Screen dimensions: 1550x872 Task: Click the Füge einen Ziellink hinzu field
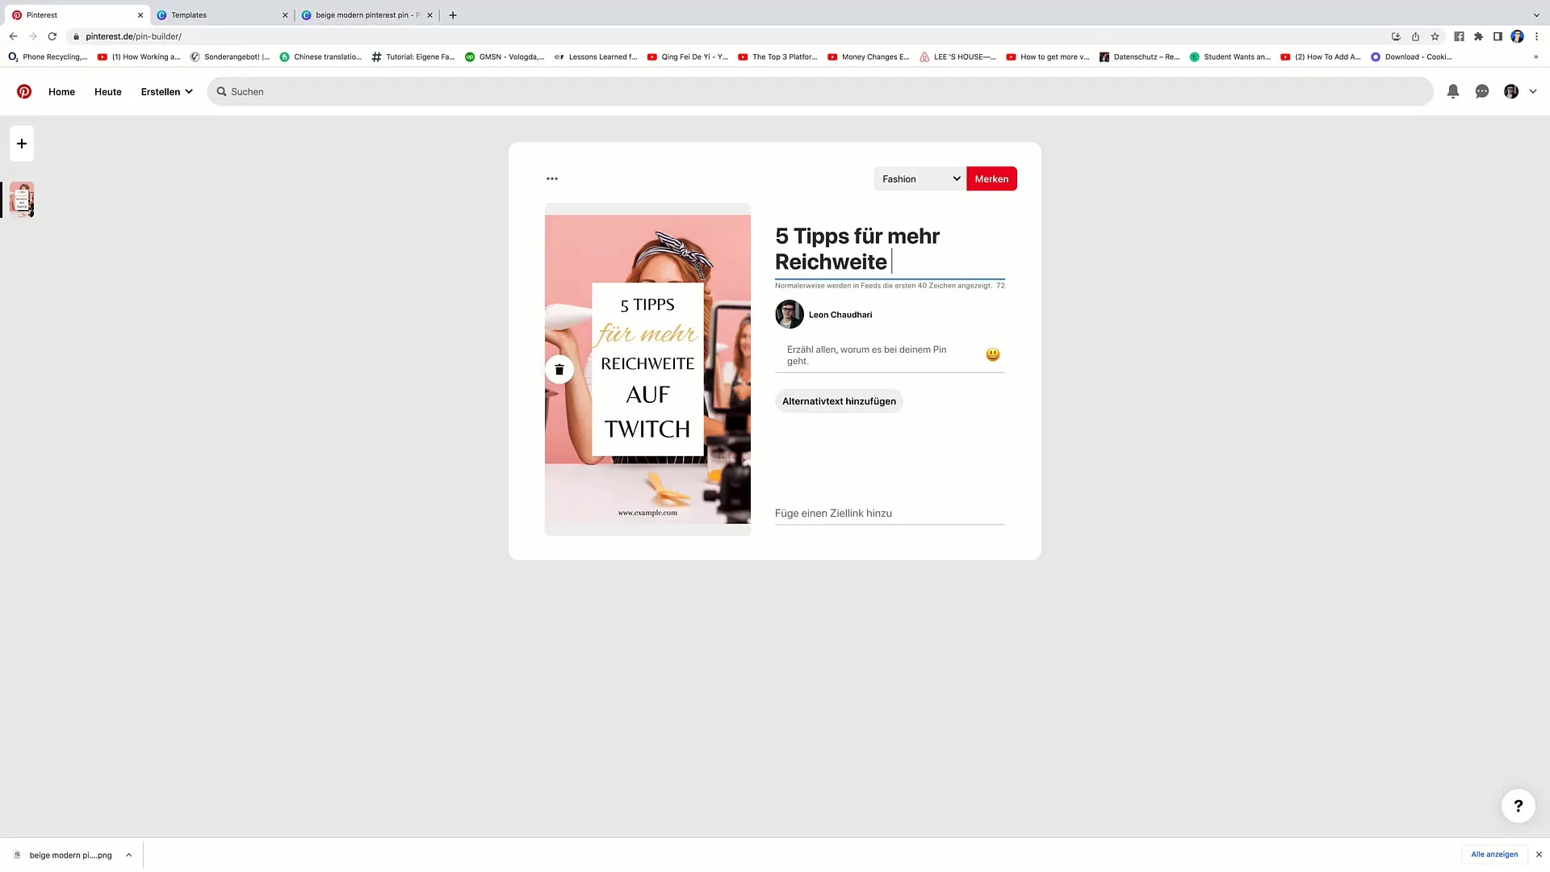point(890,514)
